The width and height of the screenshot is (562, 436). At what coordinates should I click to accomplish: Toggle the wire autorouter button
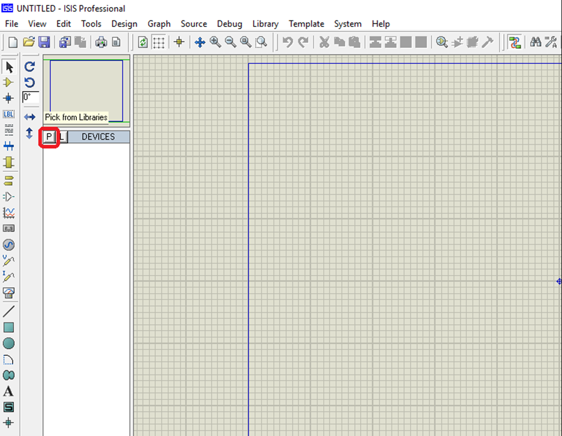tap(514, 42)
